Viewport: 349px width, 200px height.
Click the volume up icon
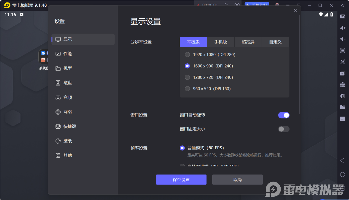pos(342,28)
